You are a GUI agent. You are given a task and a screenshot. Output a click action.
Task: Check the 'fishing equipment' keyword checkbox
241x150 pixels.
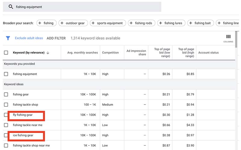6,74
